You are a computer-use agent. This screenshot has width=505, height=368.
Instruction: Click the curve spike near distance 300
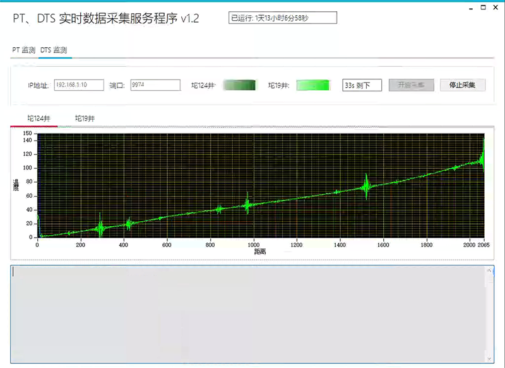coord(100,225)
